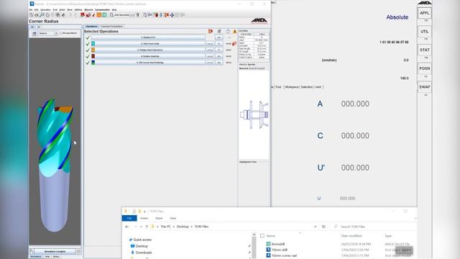This screenshot has width=460, height=259.
Task: Click the orange square toolbar icon
Action: point(99,15)
